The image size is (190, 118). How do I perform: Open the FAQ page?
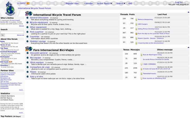130,3
